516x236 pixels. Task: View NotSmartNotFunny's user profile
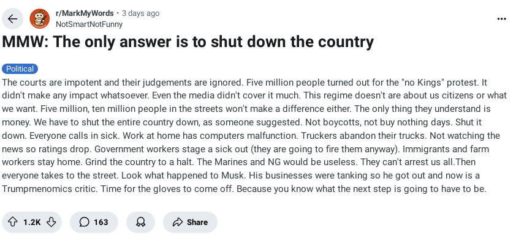pos(89,24)
